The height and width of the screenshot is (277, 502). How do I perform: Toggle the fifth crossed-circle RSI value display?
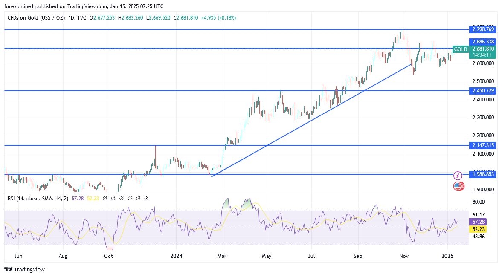[x=138, y=198]
